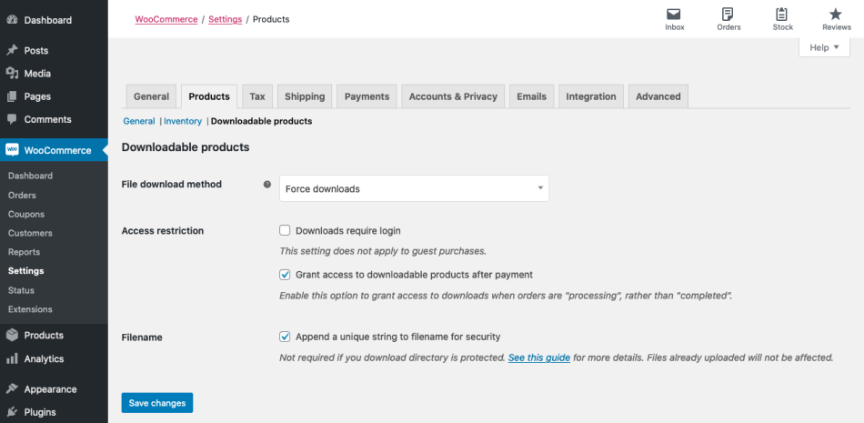Viewport: 864px width, 423px height.
Task: Switch to the Shipping tab
Action: point(304,96)
